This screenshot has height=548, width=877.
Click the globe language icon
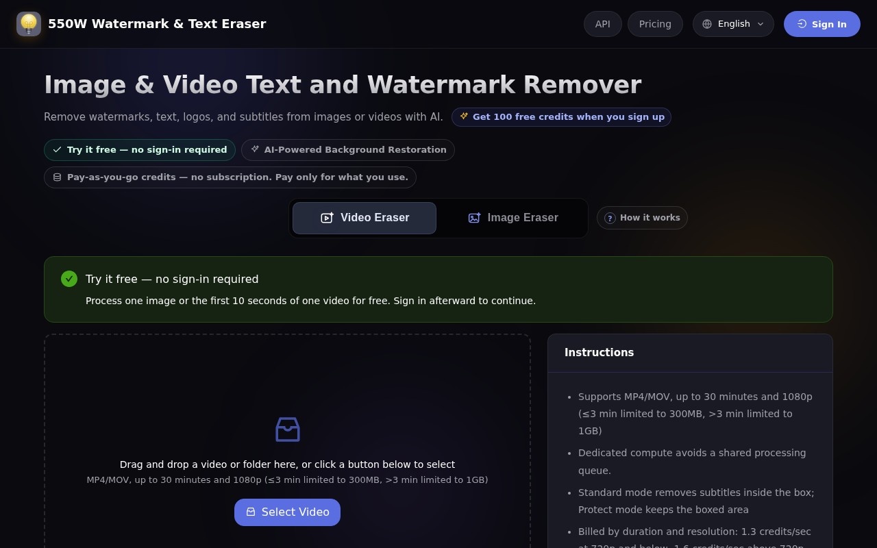[x=707, y=24]
